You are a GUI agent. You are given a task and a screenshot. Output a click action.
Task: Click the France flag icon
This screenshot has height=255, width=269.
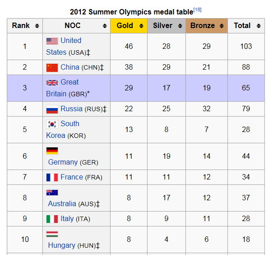tap(52, 178)
